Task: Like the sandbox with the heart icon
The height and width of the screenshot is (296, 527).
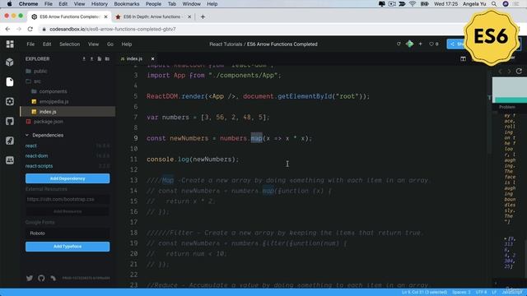Action: (431, 44)
